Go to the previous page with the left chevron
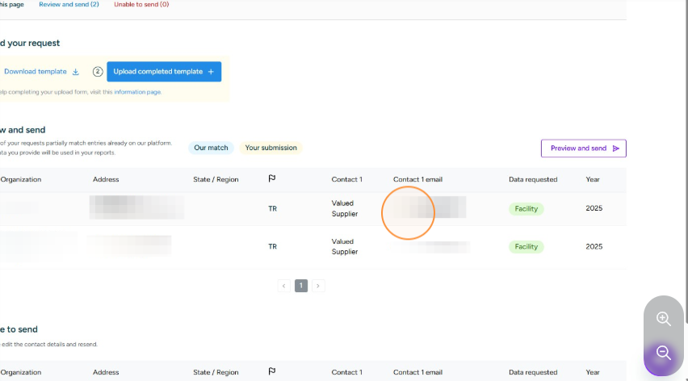 [284, 286]
